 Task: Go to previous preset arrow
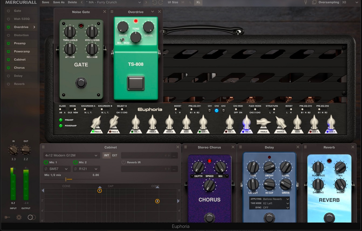click(x=82, y=2)
